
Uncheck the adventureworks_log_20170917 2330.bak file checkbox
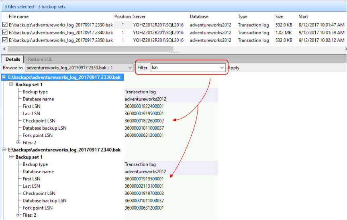(5, 25)
